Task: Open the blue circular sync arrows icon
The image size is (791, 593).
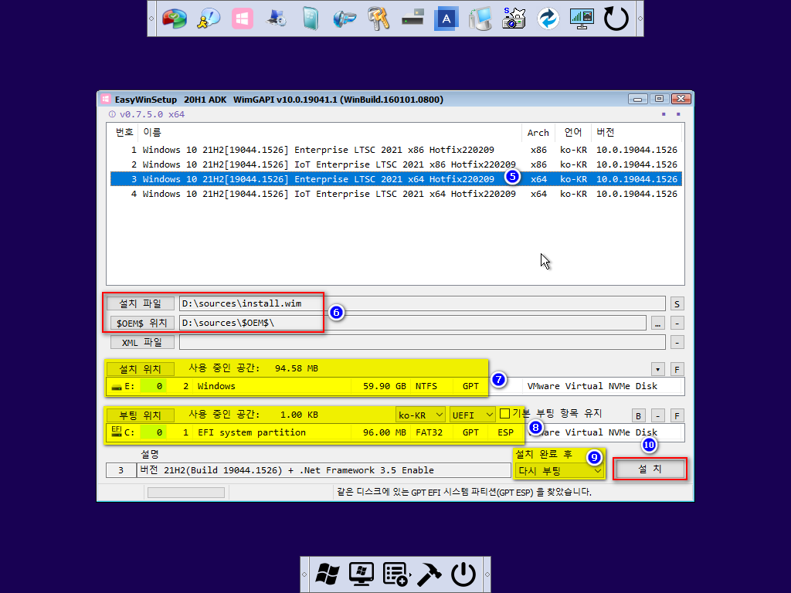Action: click(x=548, y=19)
